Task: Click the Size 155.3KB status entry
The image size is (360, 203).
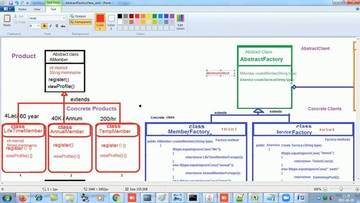Action: [136, 189]
